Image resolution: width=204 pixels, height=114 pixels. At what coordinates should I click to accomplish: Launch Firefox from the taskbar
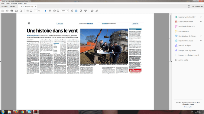[16, 112]
